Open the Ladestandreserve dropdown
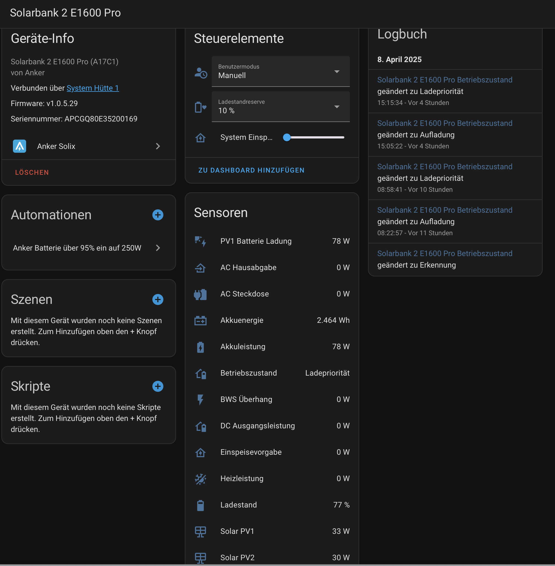 [x=281, y=107]
